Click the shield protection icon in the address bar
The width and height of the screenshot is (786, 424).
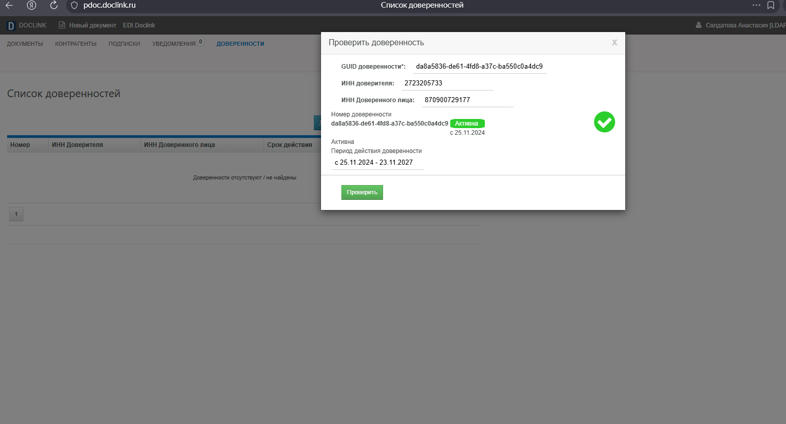coord(74,6)
